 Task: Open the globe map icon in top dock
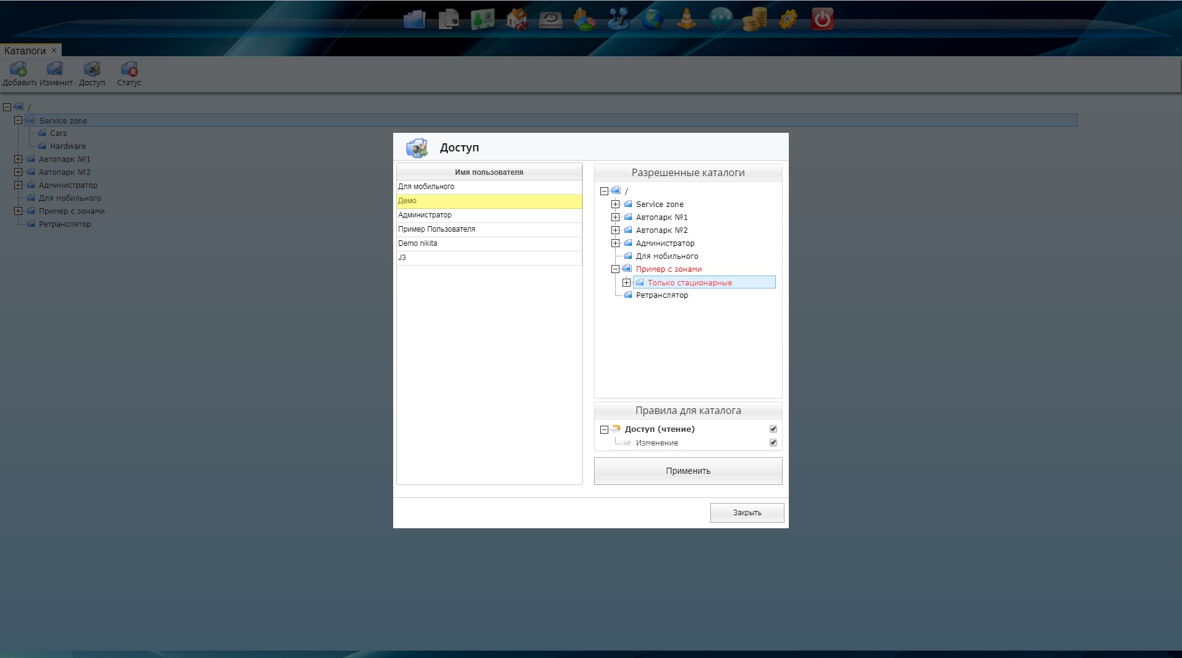tap(652, 19)
